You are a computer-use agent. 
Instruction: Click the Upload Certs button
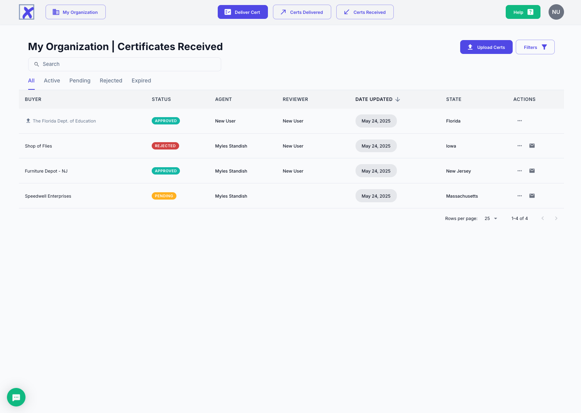point(486,47)
